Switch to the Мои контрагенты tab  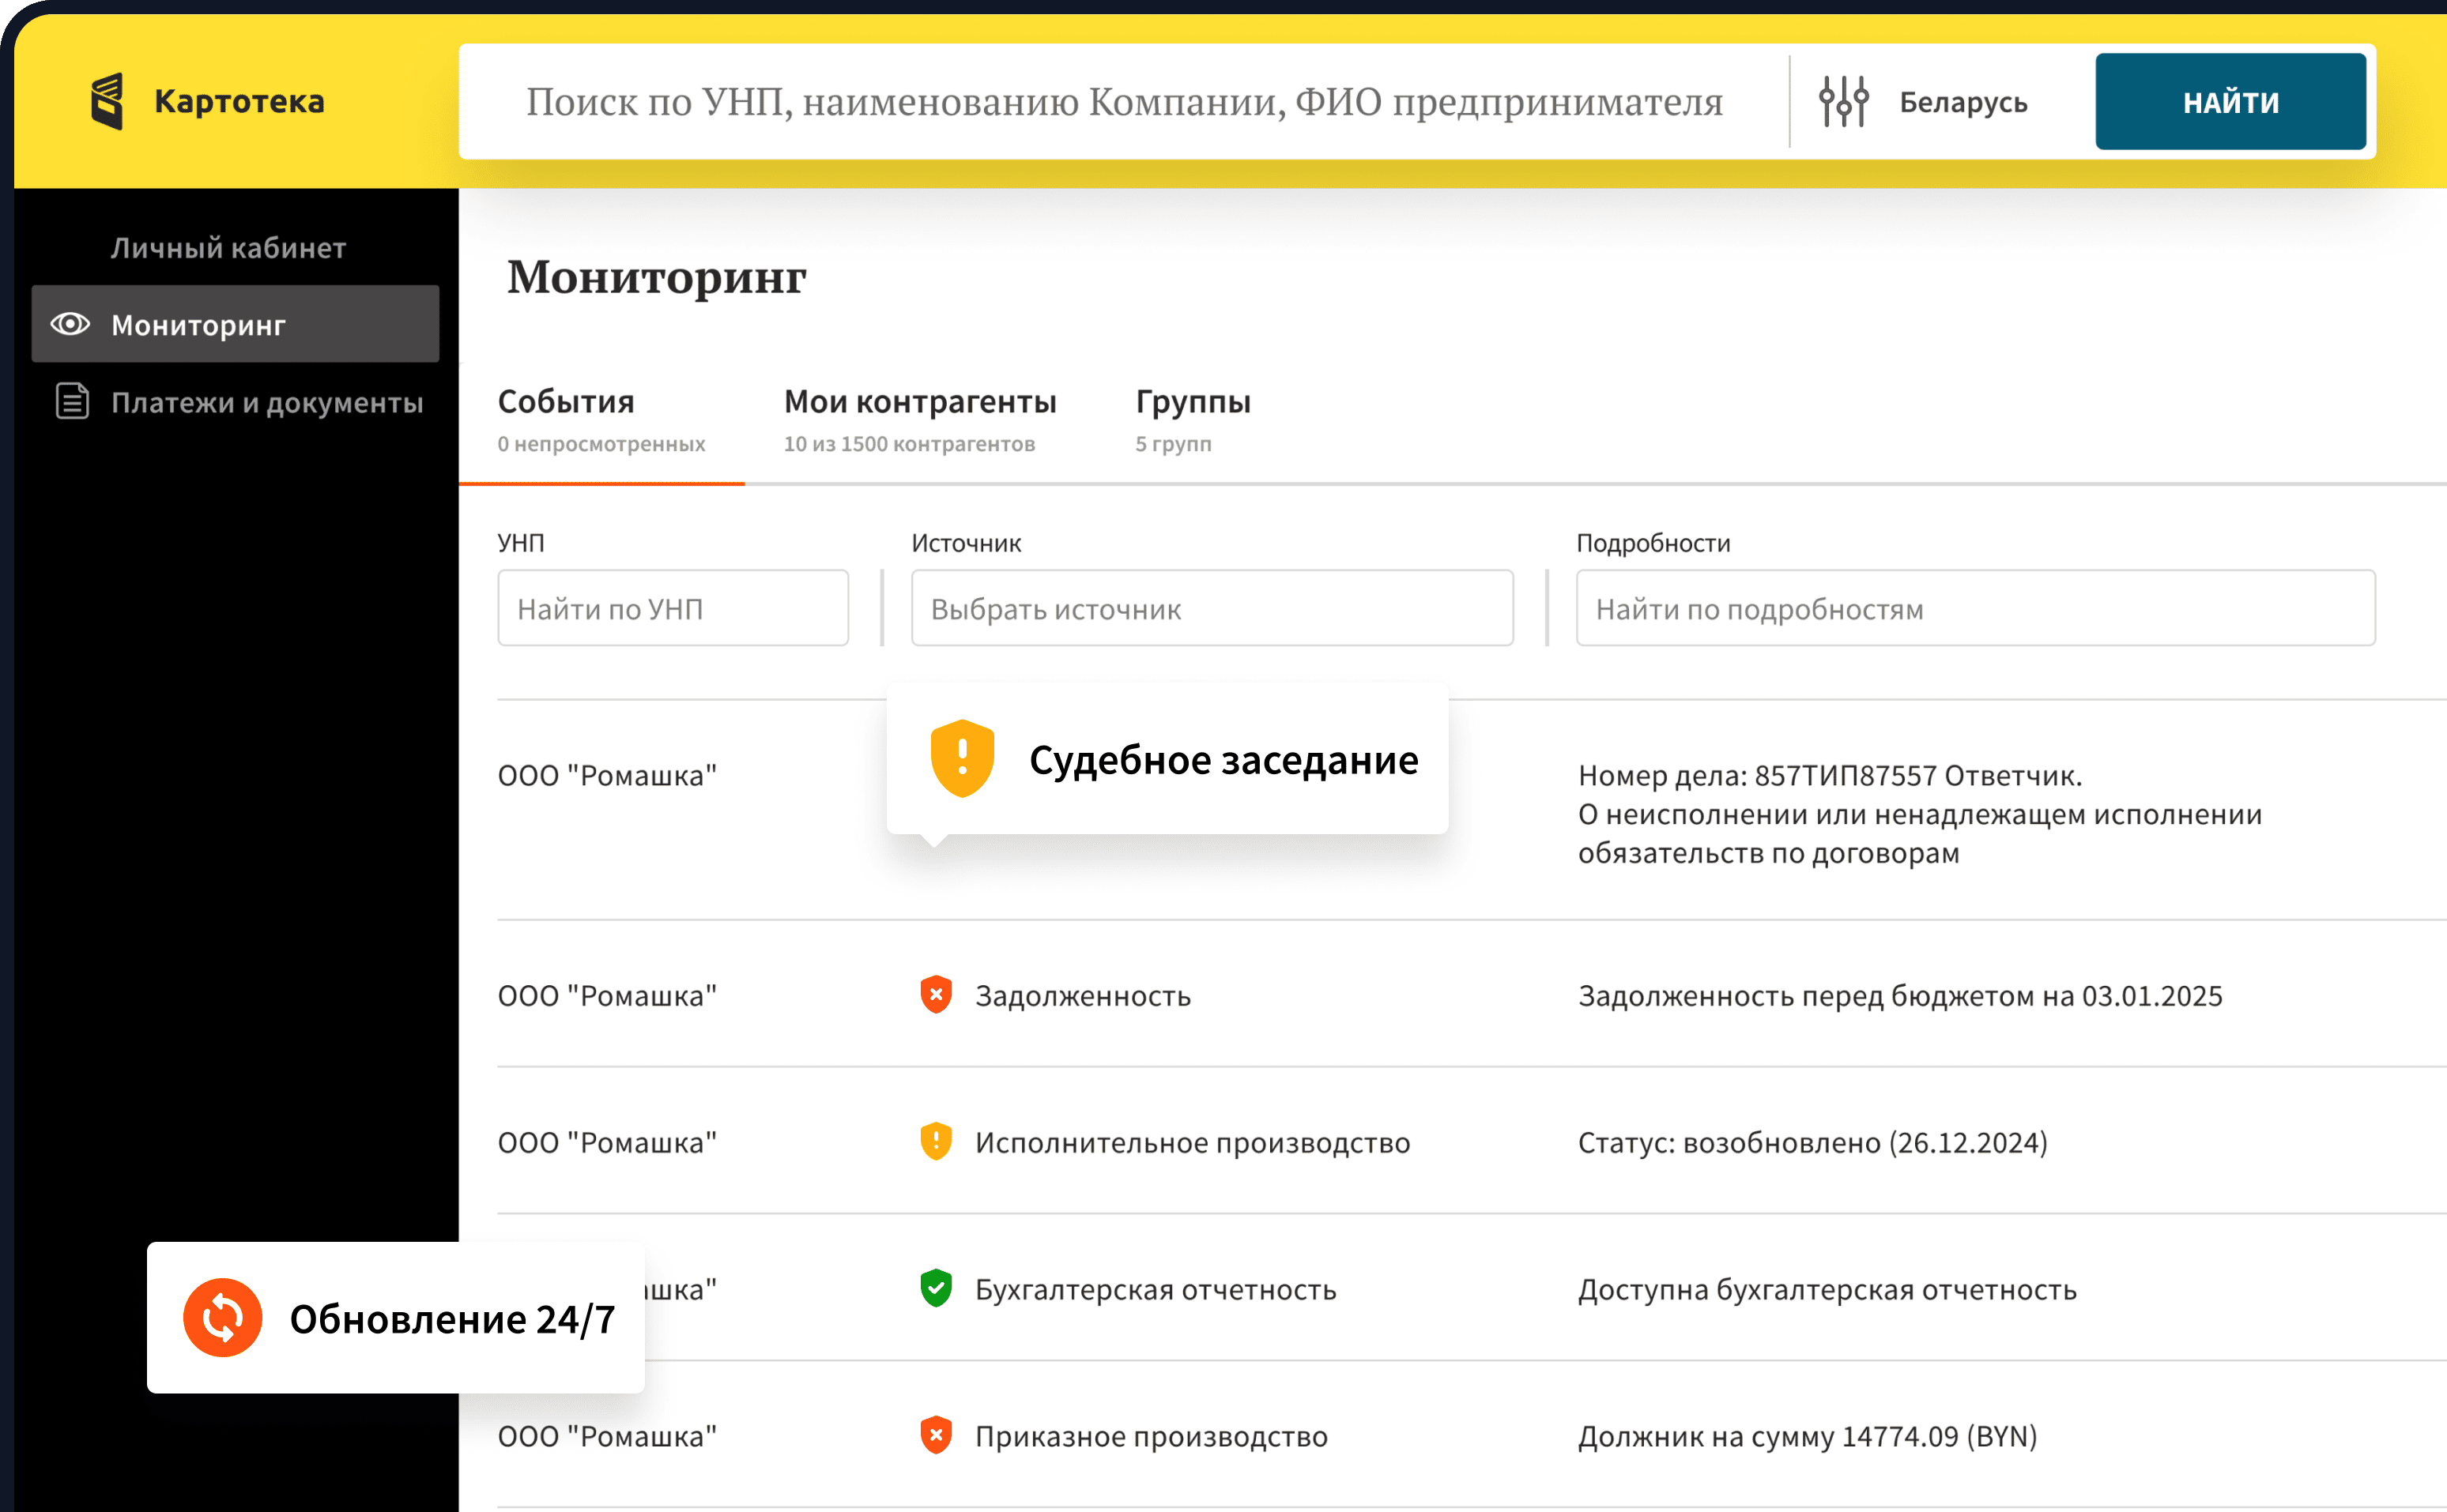[x=919, y=401]
